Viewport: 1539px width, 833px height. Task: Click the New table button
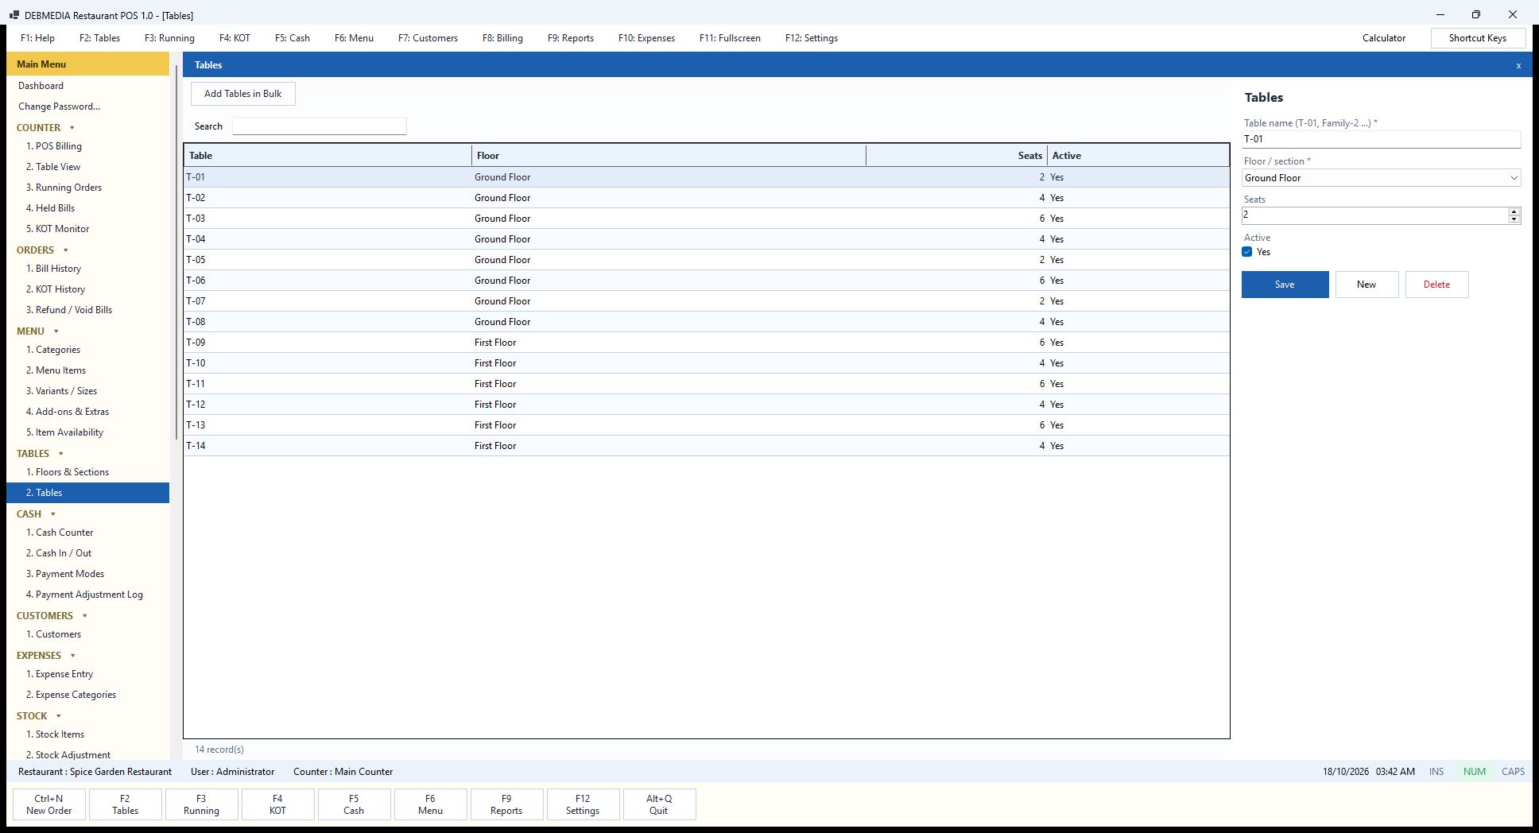tap(1366, 285)
